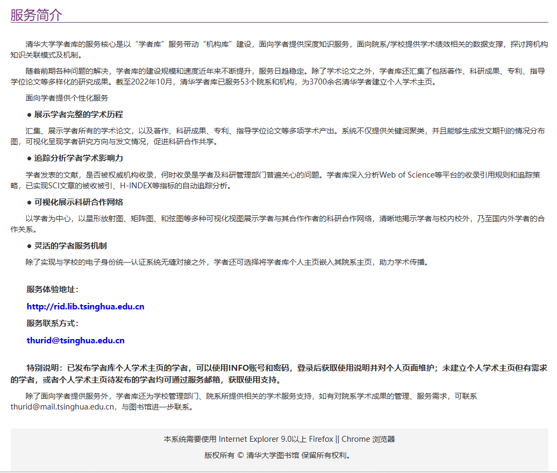The height and width of the screenshot is (473, 557).
Task: Click the word Firefox in the footer
Action: pyautogui.click(x=321, y=439)
